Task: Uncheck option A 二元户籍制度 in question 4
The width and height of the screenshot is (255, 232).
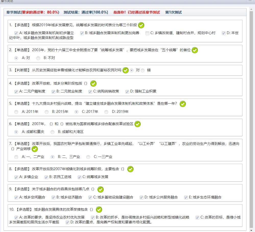Action: 16,92
